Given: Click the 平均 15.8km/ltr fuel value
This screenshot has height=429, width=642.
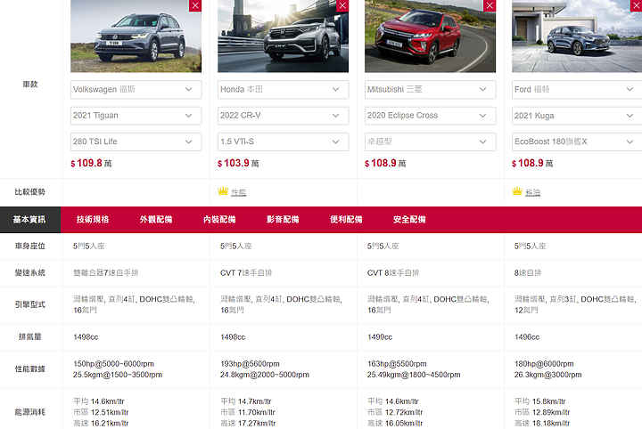Looking at the screenshot, I should [x=540, y=401].
